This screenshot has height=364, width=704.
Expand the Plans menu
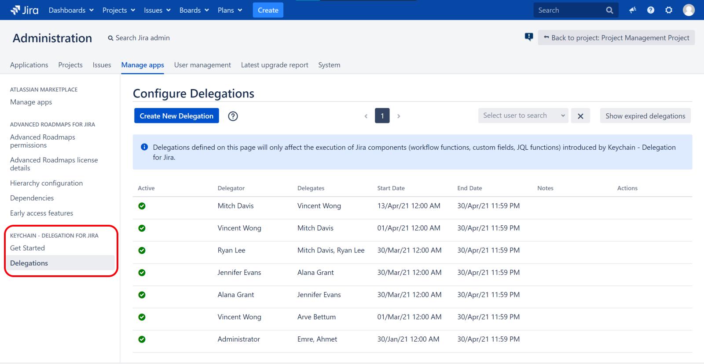point(230,10)
